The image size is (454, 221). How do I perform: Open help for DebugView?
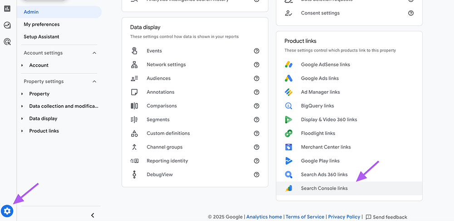coord(257,174)
